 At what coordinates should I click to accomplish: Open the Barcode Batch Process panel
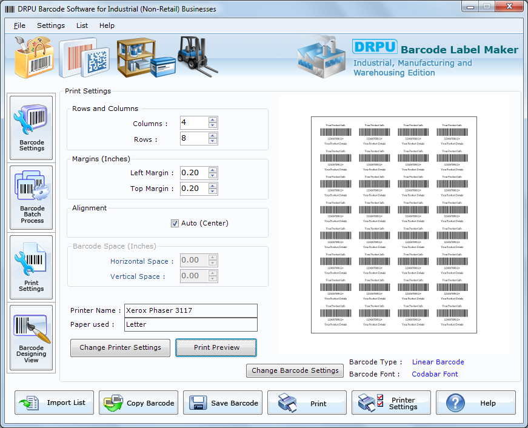pyautogui.click(x=31, y=198)
